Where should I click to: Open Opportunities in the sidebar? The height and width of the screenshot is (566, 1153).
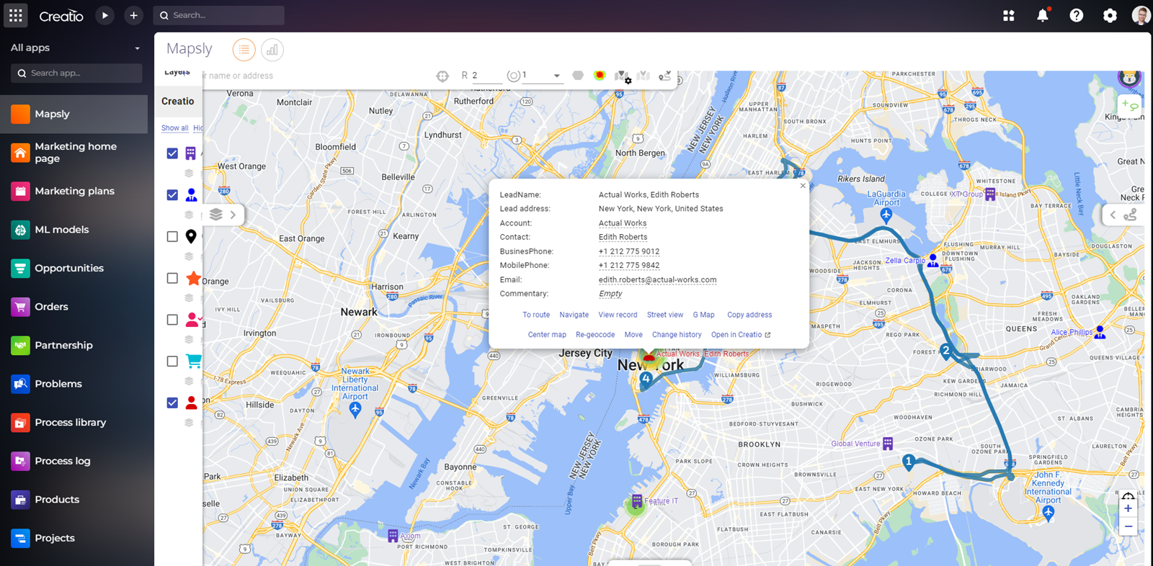pyautogui.click(x=69, y=268)
